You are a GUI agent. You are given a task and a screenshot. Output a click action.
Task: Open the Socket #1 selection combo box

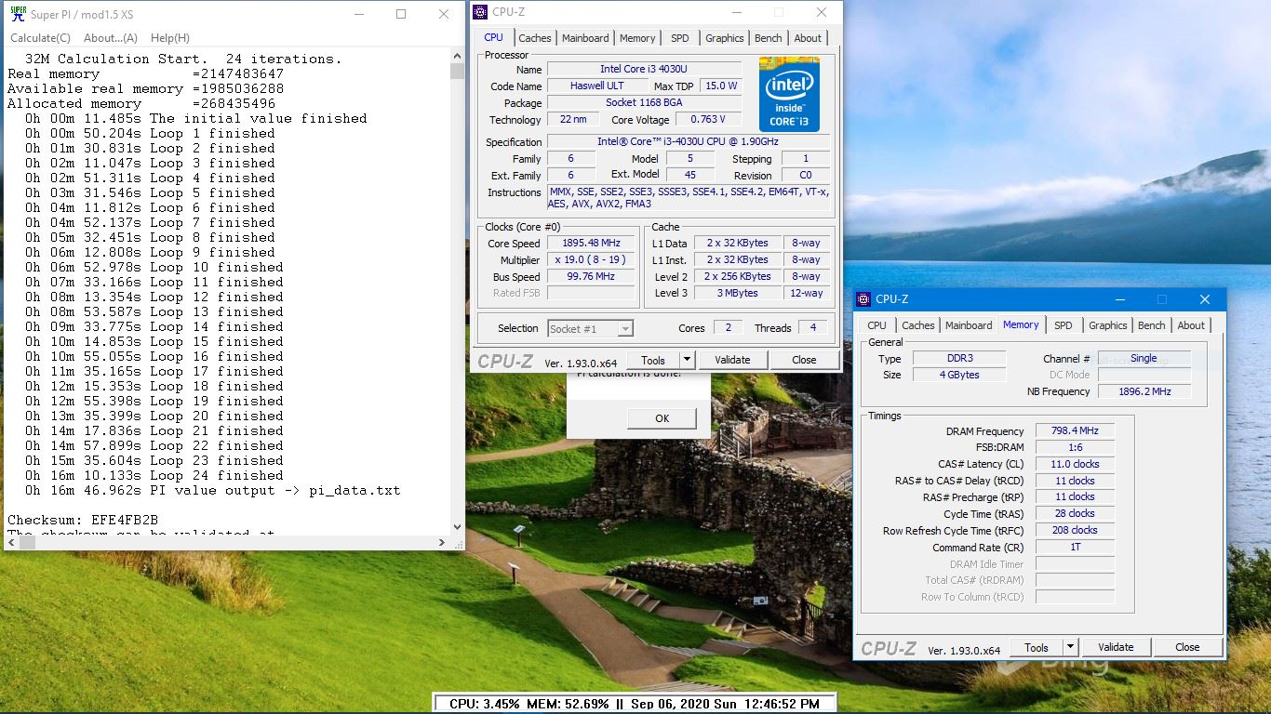590,328
